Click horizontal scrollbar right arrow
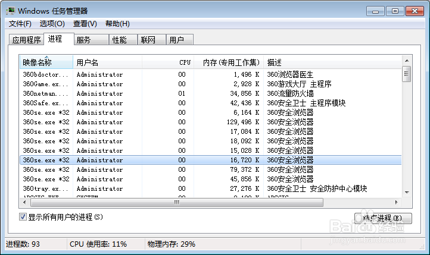 [x=396, y=203]
